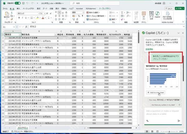Open Conditional Formatting (条件付き書式) menu

pyautogui.click(x=93, y=12)
